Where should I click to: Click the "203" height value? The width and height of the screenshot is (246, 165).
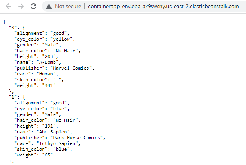49,56
